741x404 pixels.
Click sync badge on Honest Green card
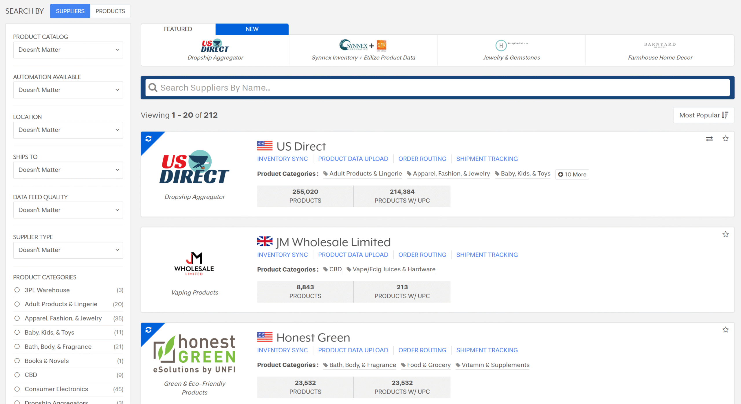[x=148, y=330]
